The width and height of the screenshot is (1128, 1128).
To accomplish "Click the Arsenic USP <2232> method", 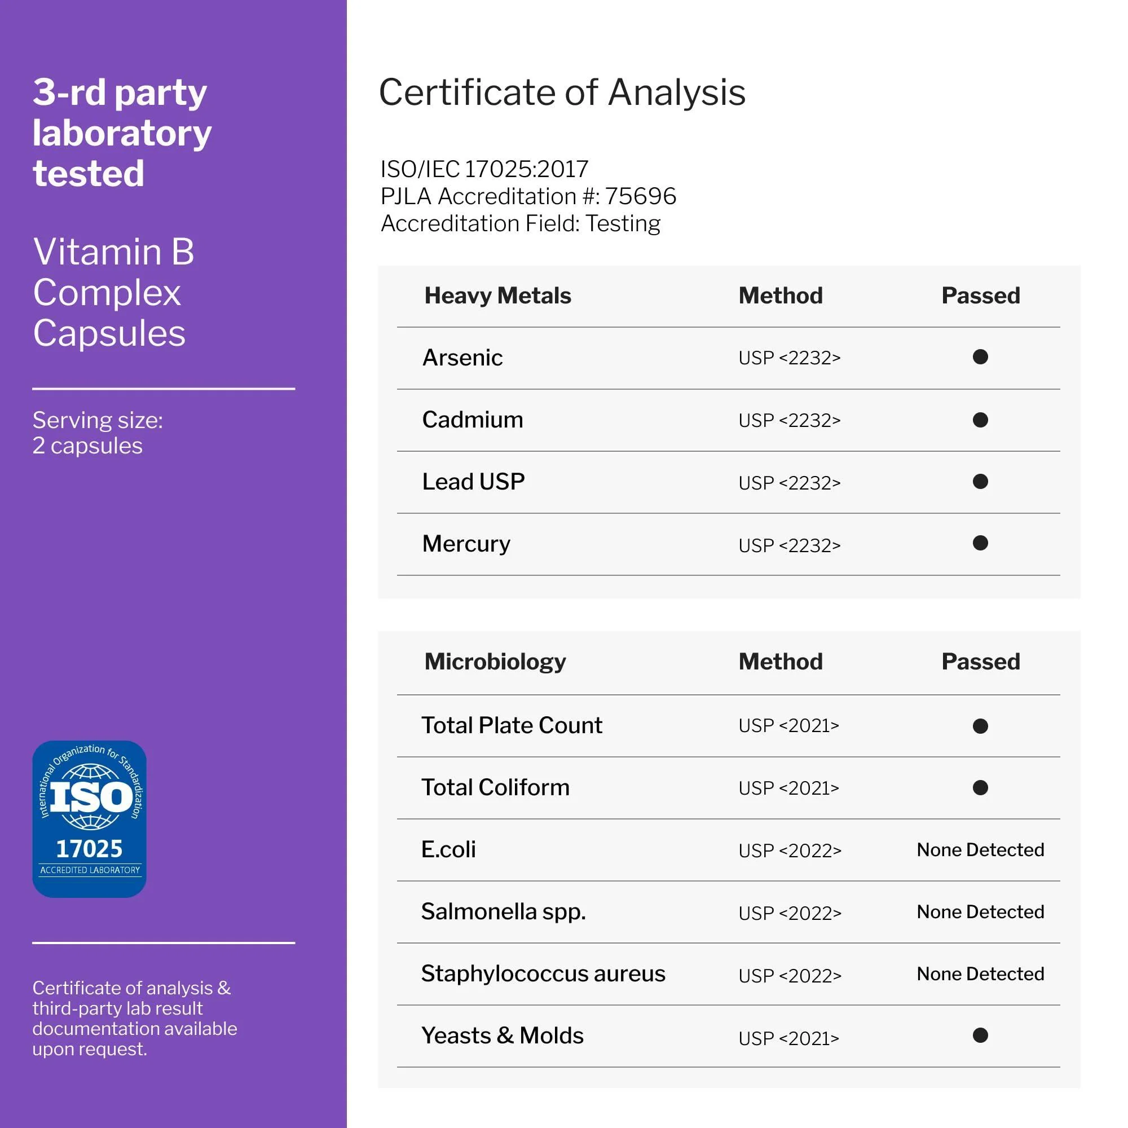I will (x=790, y=358).
